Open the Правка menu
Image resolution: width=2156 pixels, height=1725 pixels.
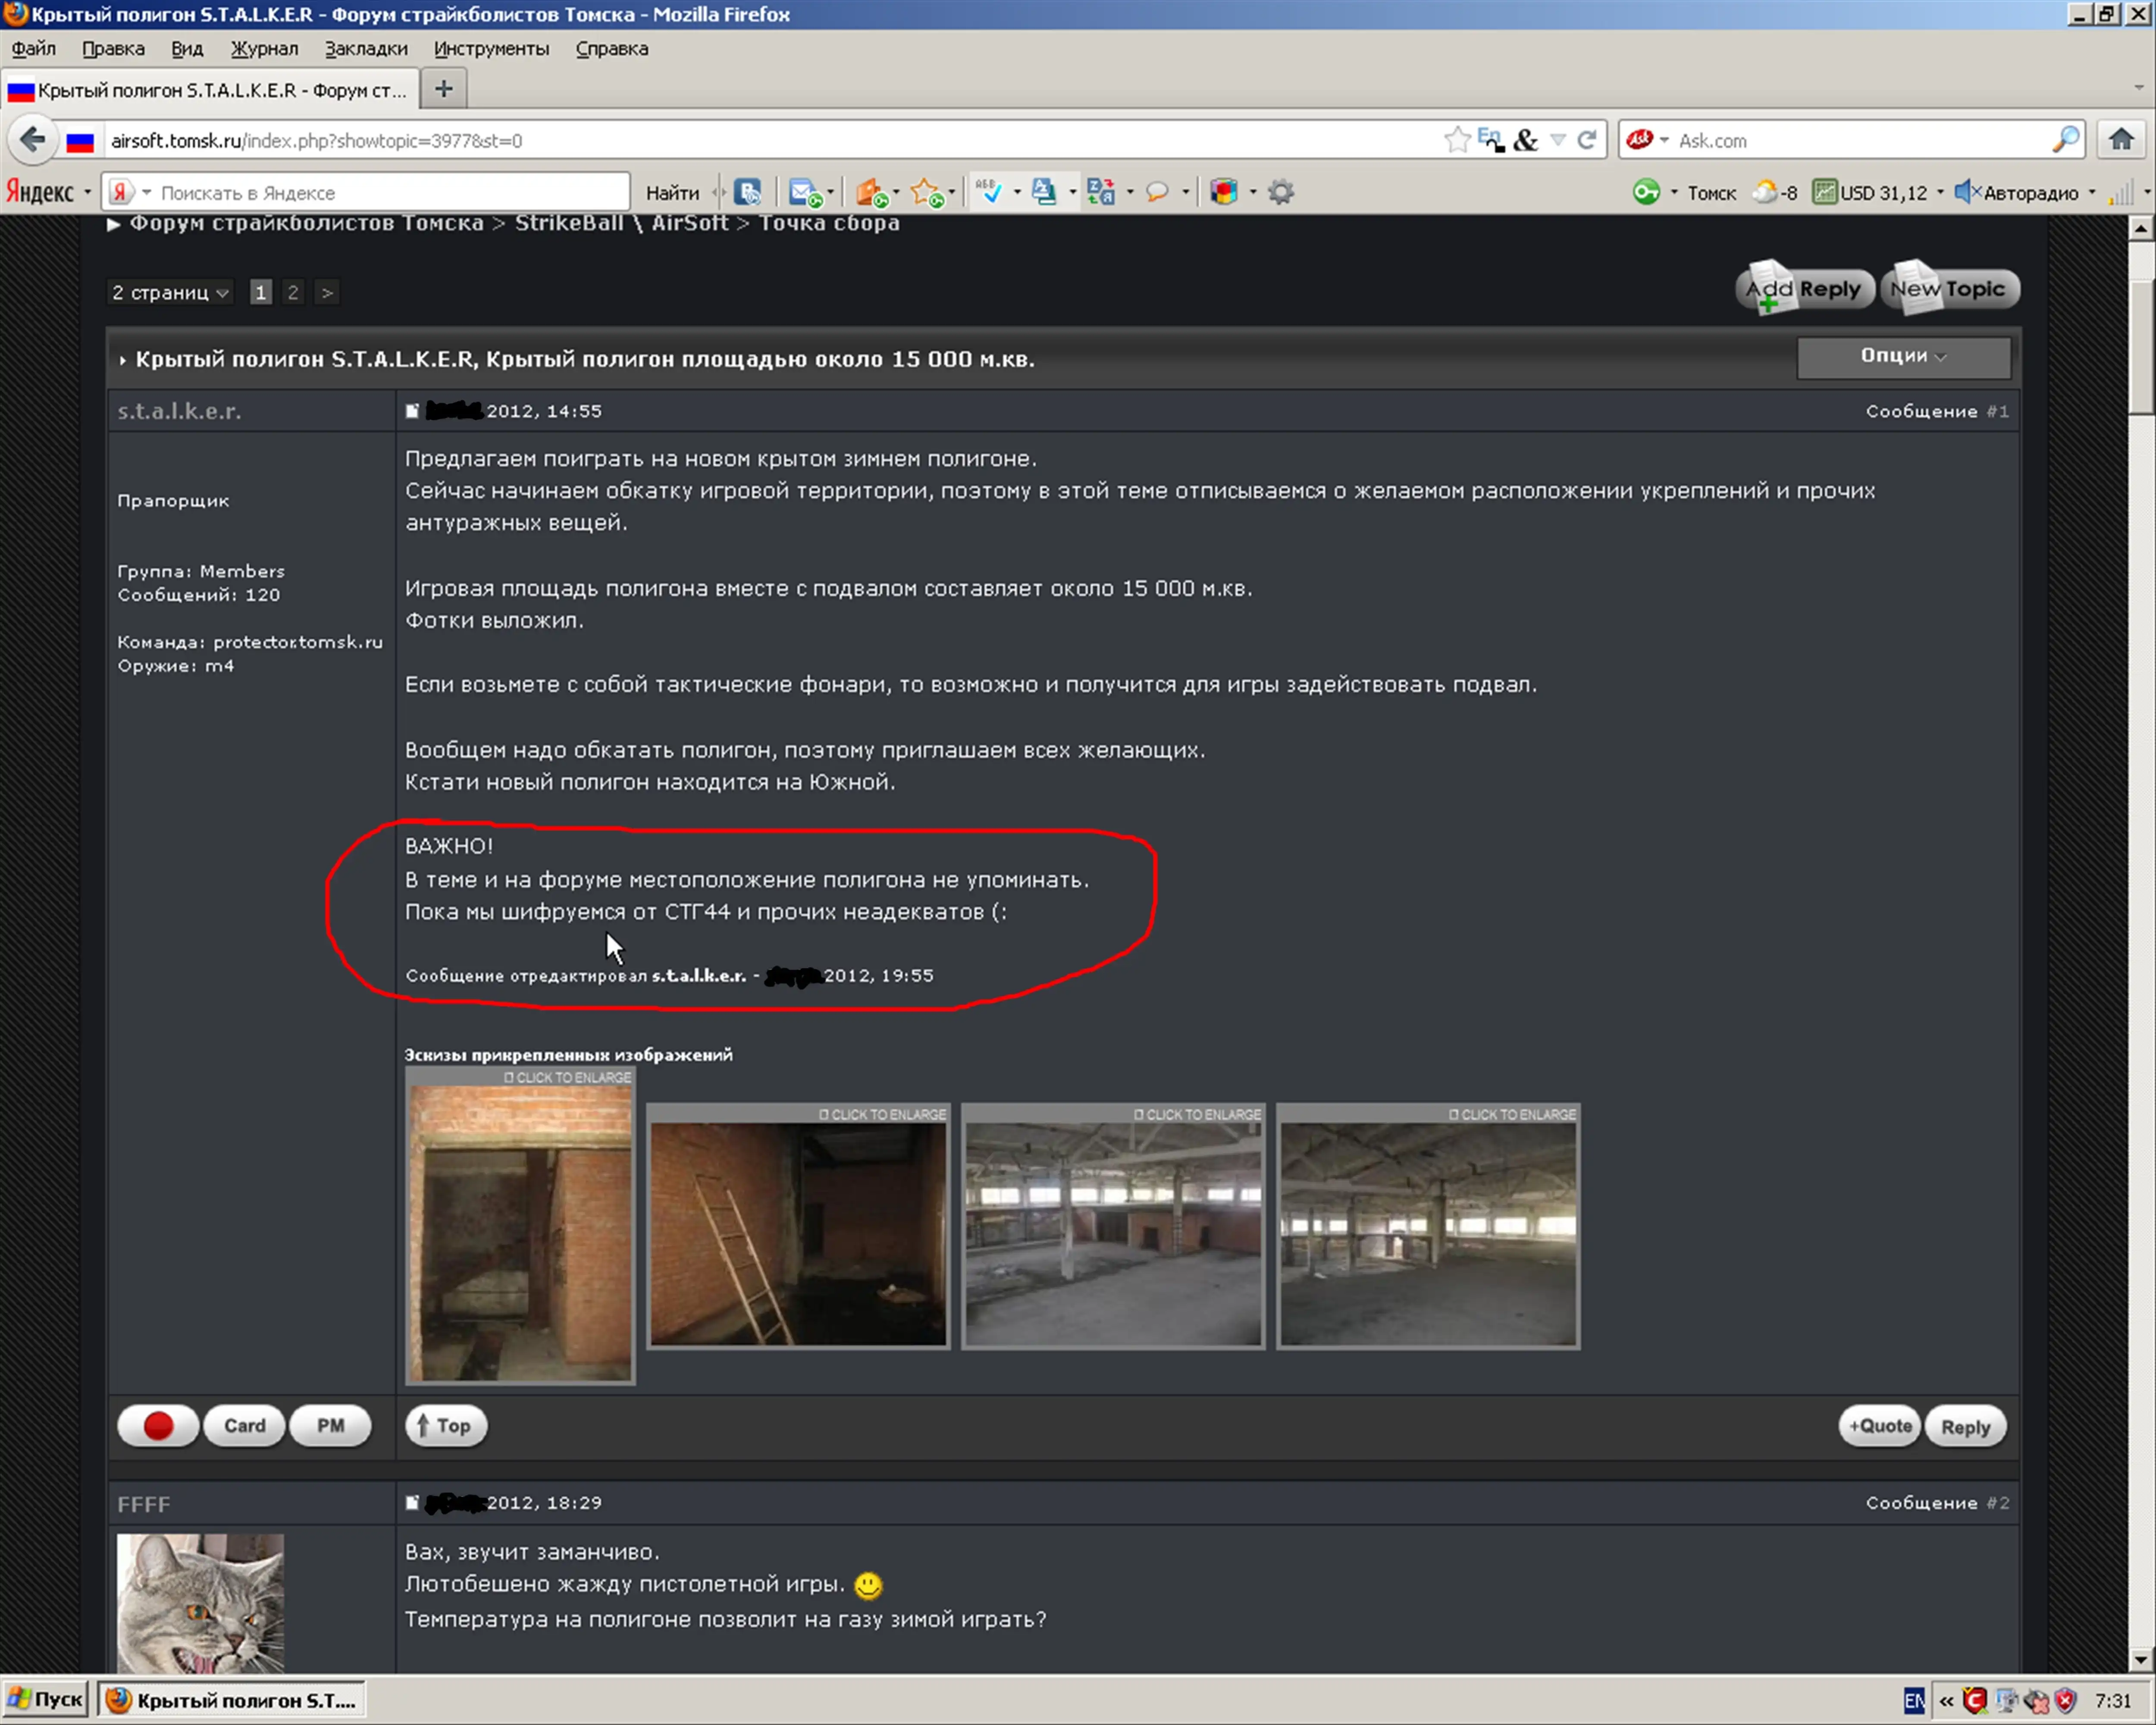113,49
